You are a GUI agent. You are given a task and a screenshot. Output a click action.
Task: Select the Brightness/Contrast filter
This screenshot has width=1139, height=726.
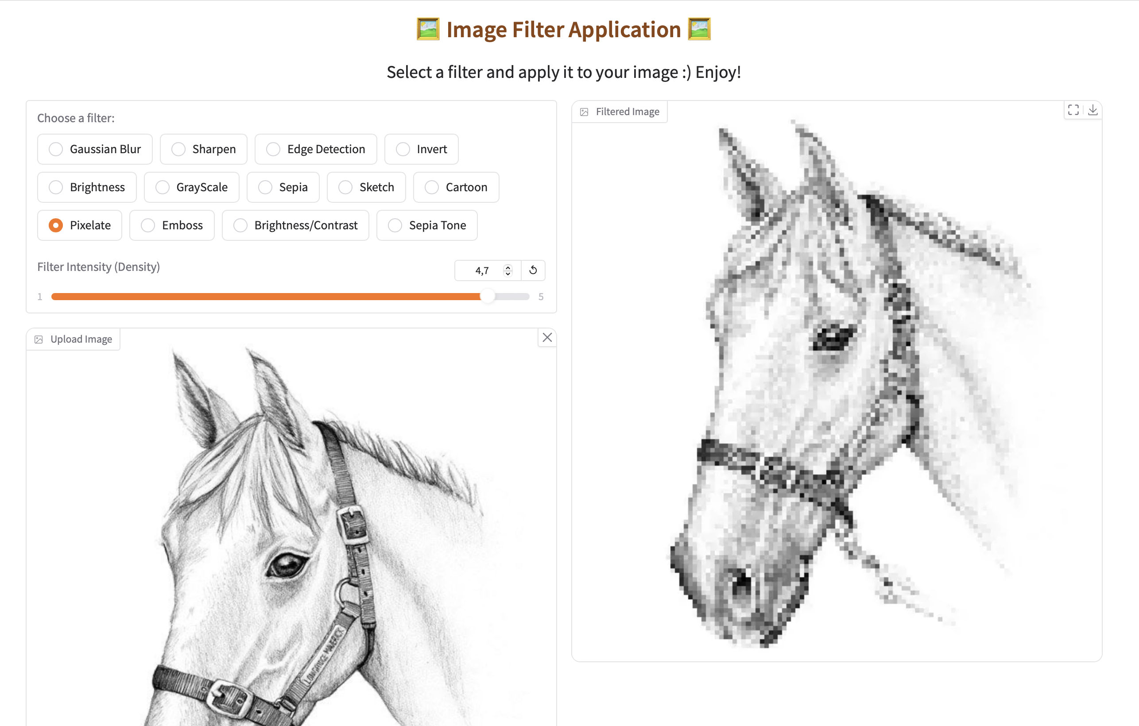(x=240, y=225)
